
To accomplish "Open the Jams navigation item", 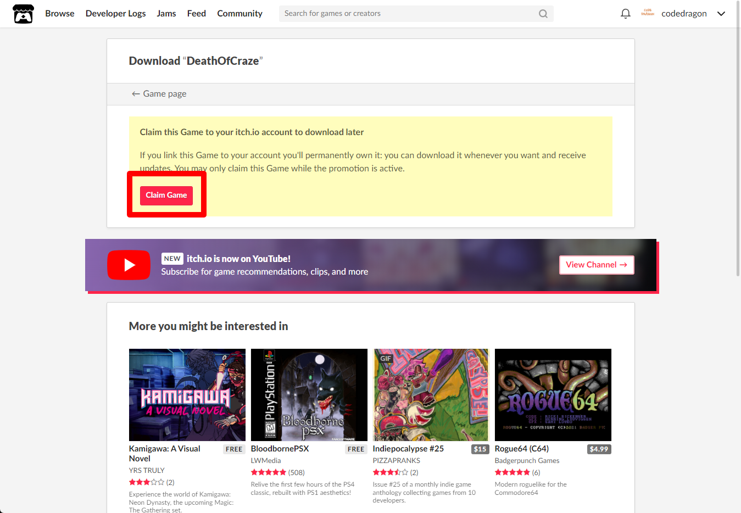I will point(166,14).
